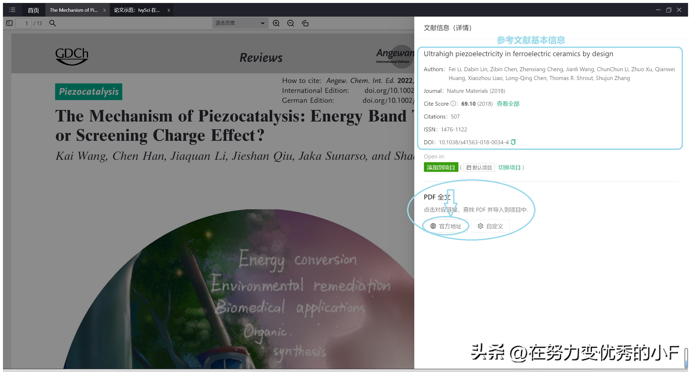Click the Citations count 507
The width and height of the screenshot is (691, 372).
[455, 117]
